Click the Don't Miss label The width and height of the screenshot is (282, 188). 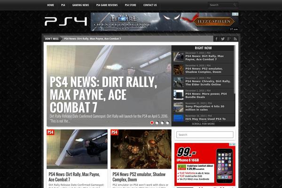pyautogui.click(x=52, y=39)
